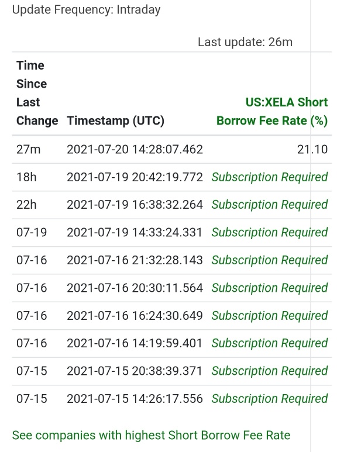This screenshot has height=452, width=344.
Task: Click Subscription Required link for 14:19:59.401 row
Action: pos(270,343)
